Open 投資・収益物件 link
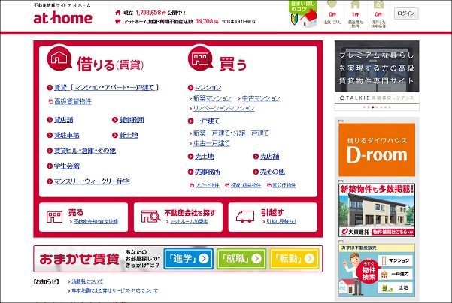The image size is (452, 303). [246, 186]
